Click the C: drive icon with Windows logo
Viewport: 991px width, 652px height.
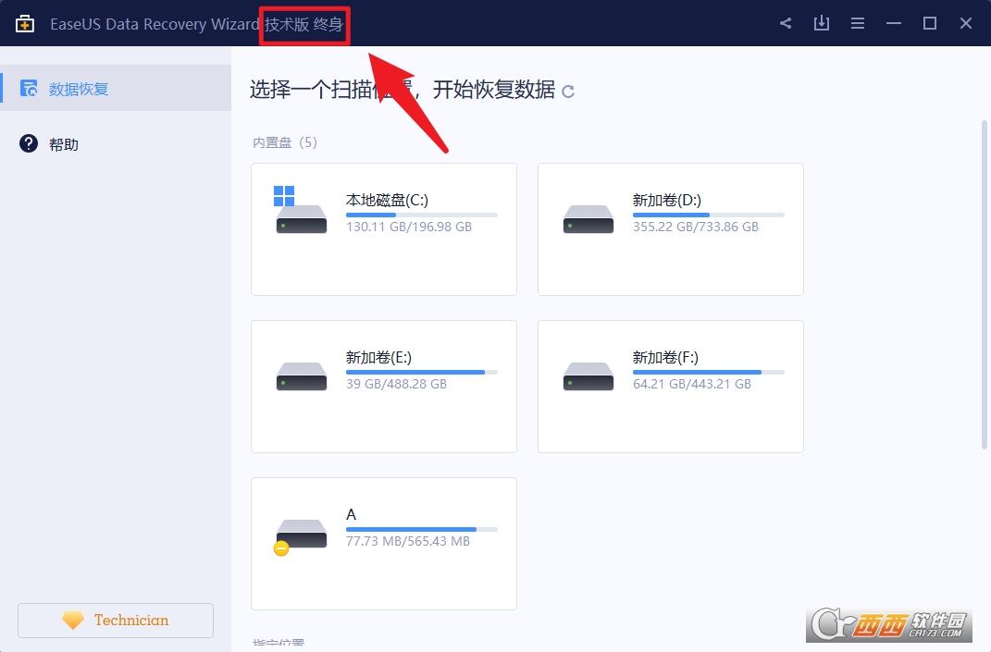pyautogui.click(x=301, y=210)
